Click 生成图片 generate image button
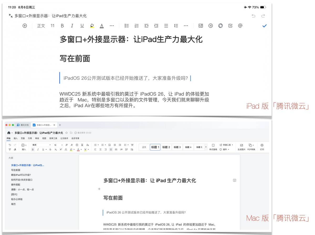 coord(241,147)
